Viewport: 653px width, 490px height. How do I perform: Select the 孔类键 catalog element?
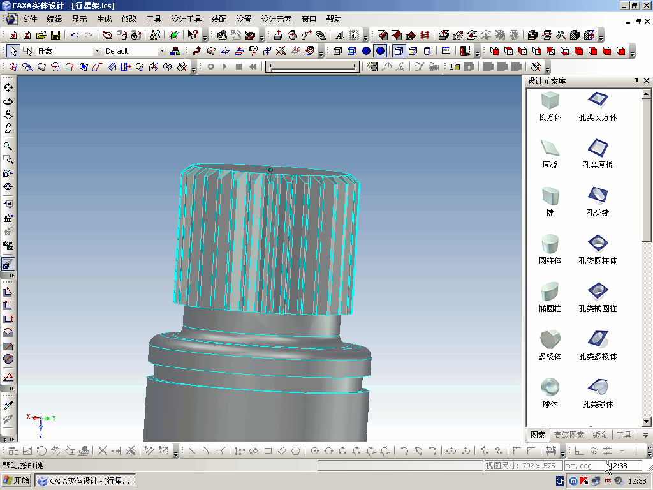(598, 202)
